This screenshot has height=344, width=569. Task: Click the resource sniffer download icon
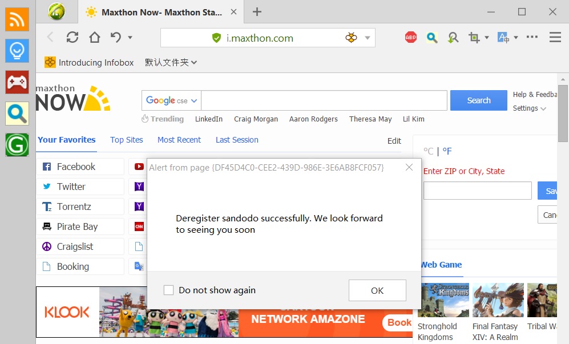tap(453, 38)
